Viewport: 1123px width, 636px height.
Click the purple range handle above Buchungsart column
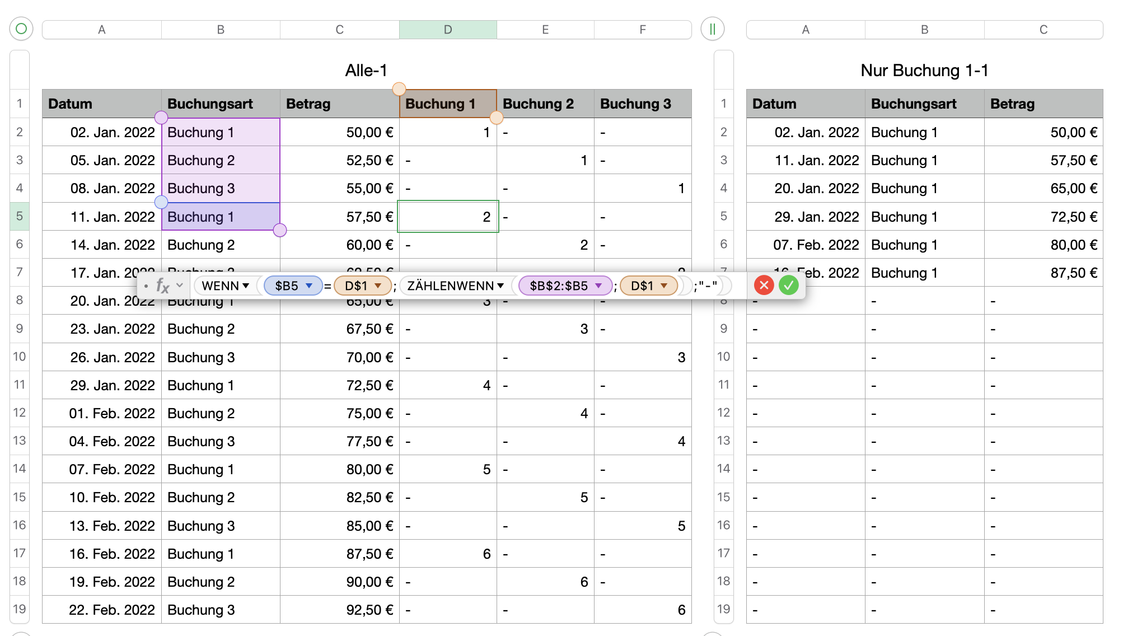tap(161, 118)
